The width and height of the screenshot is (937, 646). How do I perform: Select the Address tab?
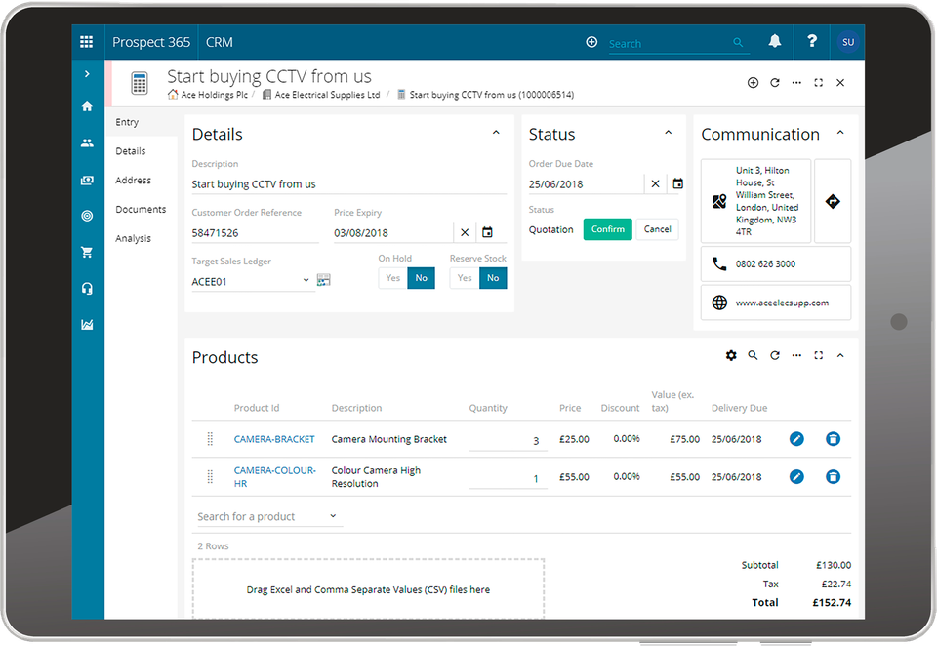pos(141,180)
